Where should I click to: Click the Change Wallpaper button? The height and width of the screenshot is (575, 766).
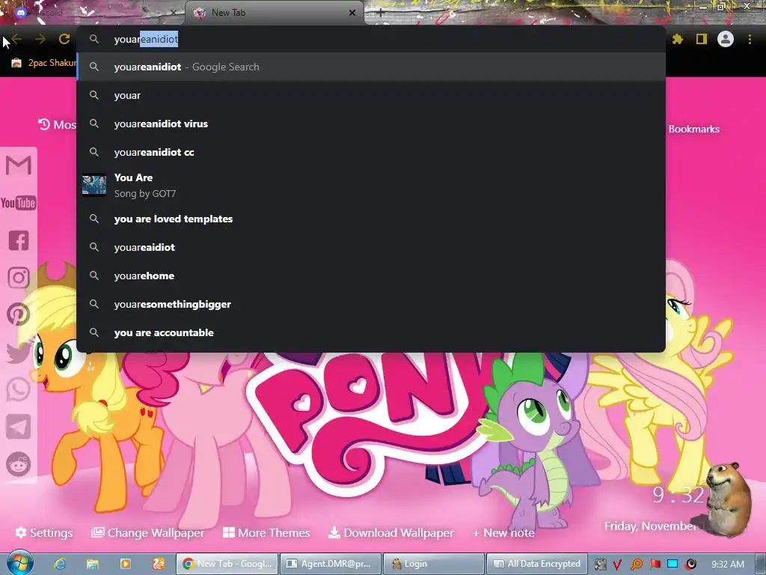[x=148, y=532]
